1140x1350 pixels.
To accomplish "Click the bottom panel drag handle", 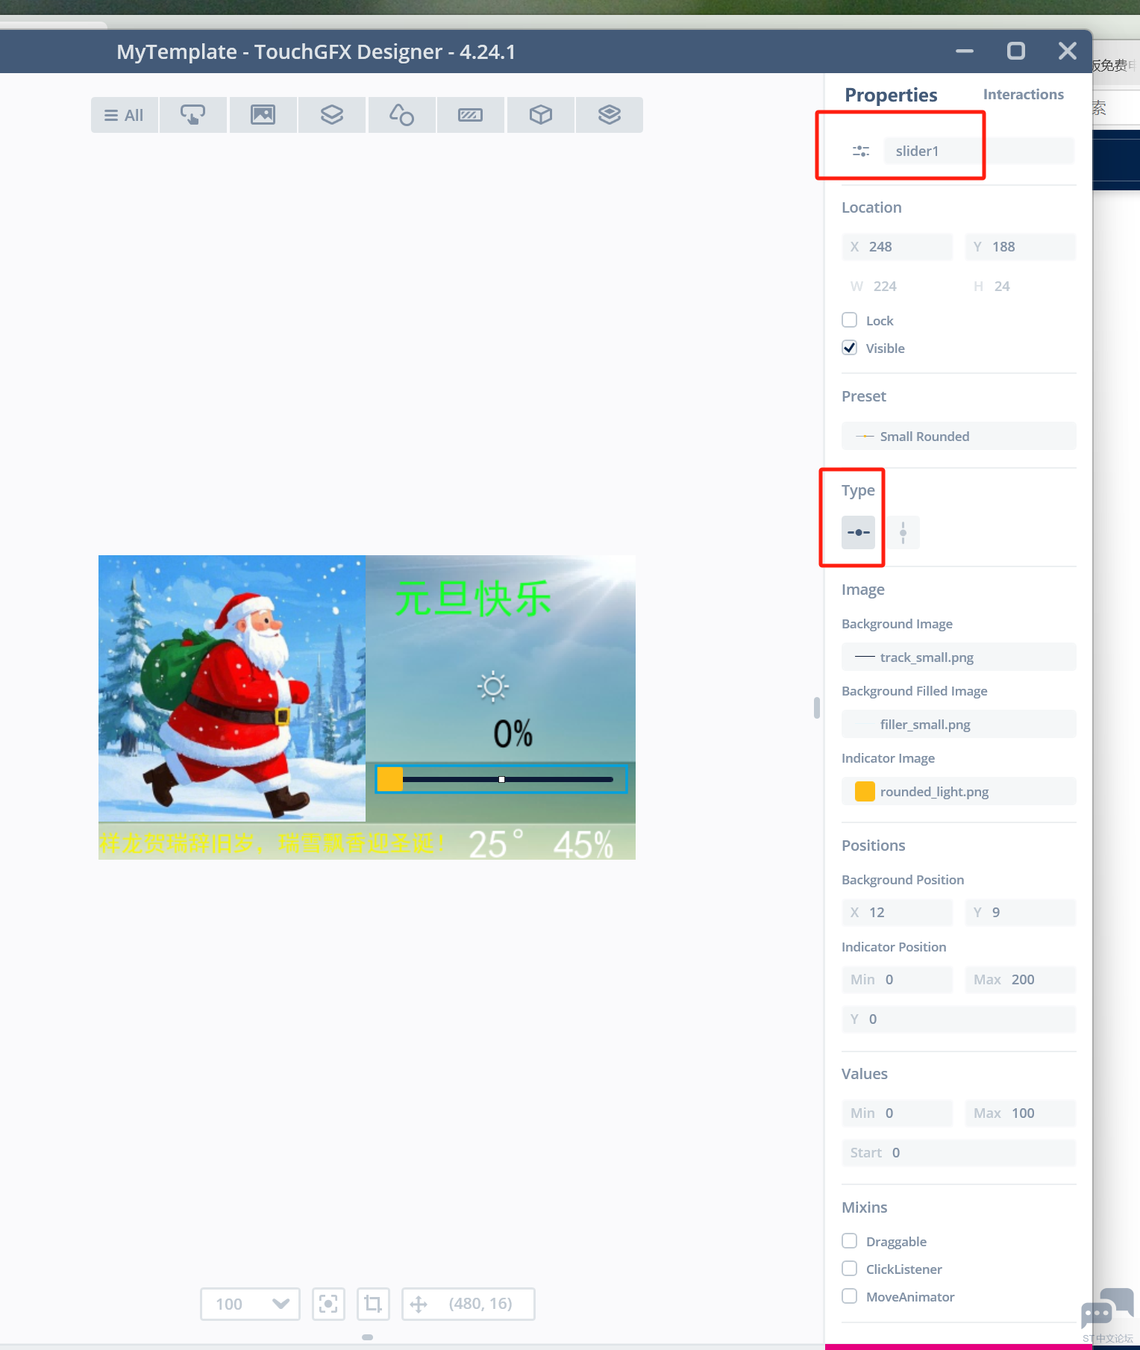I will click(367, 1337).
